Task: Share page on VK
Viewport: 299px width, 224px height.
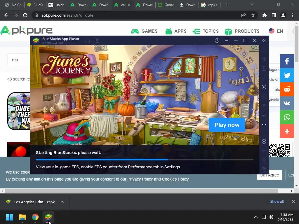Action: click(287, 103)
